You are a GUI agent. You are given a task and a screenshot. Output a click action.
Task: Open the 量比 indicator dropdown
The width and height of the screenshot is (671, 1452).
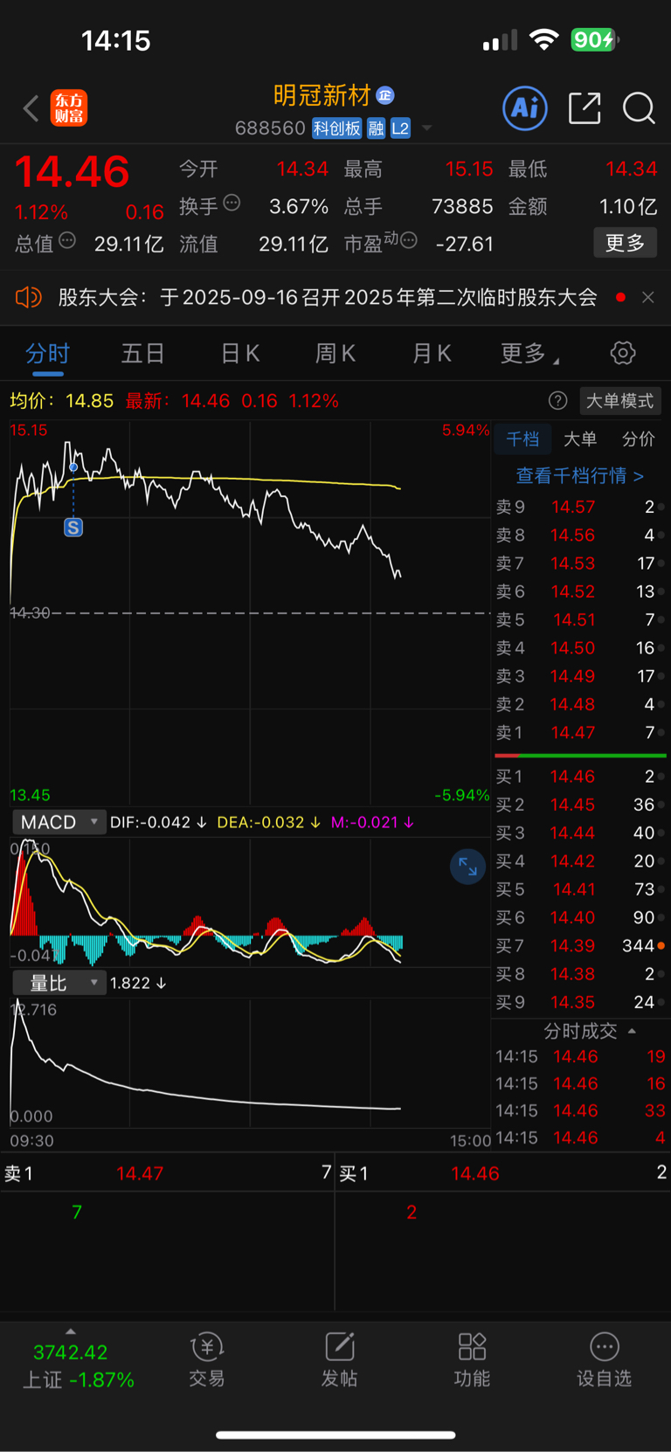(59, 983)
